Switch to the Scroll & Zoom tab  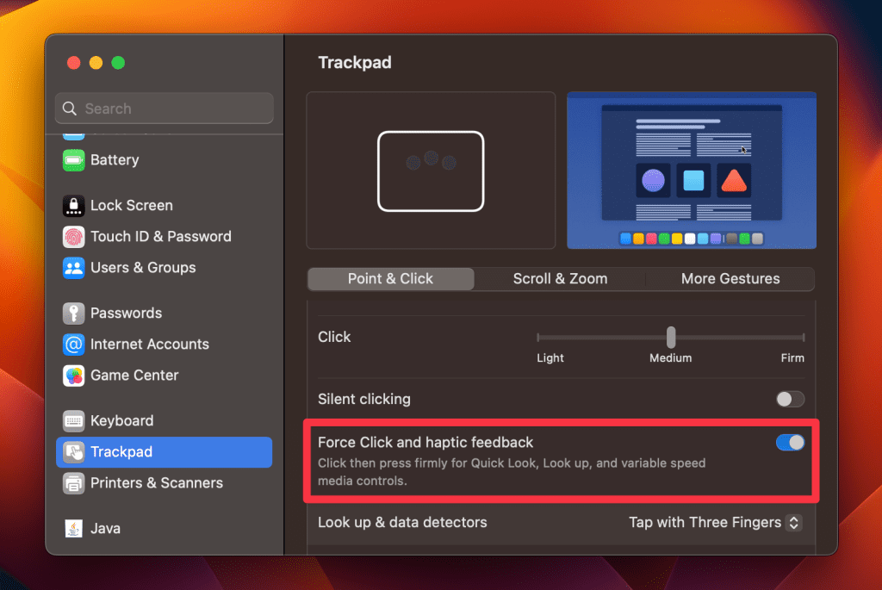560,279
